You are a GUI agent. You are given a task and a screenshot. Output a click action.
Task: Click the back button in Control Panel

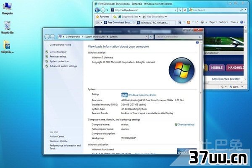(47, 37)
